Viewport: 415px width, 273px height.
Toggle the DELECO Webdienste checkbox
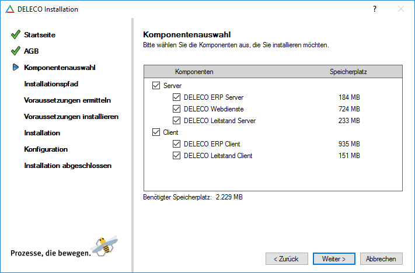point(176,109)
